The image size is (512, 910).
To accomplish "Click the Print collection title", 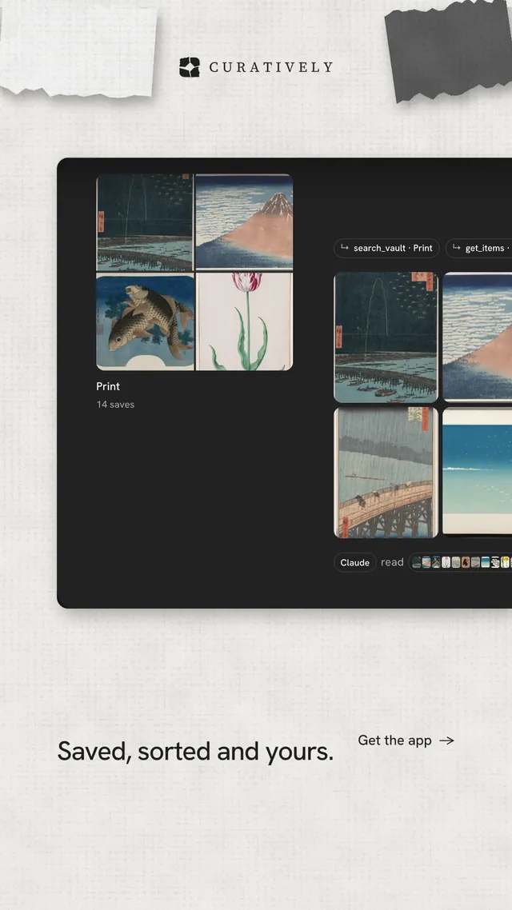I will tap(108, 386).
